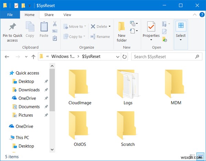Select This PC in navigation pane
This screenshot has height=161, width=206.
coord(19,138)
